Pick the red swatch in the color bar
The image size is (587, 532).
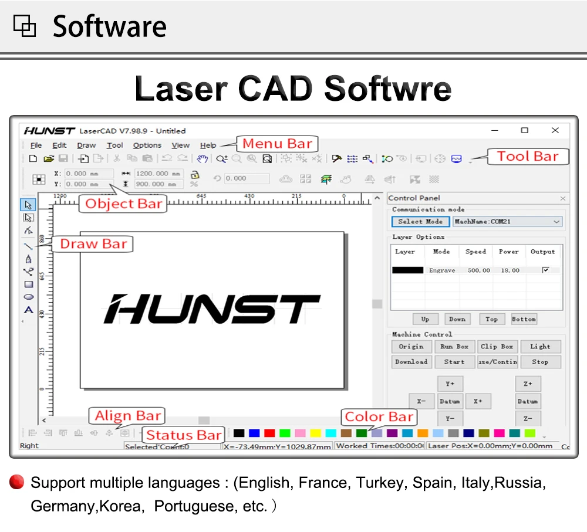tap(269, 433)
